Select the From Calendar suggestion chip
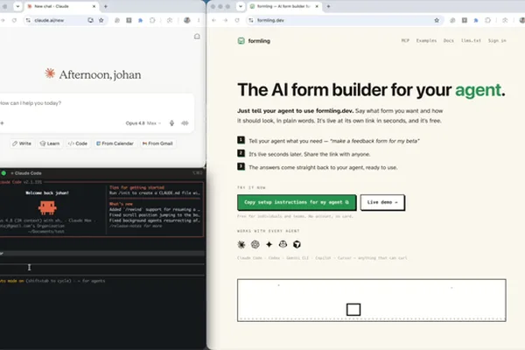Screen dimensions: 525x350 115,143
